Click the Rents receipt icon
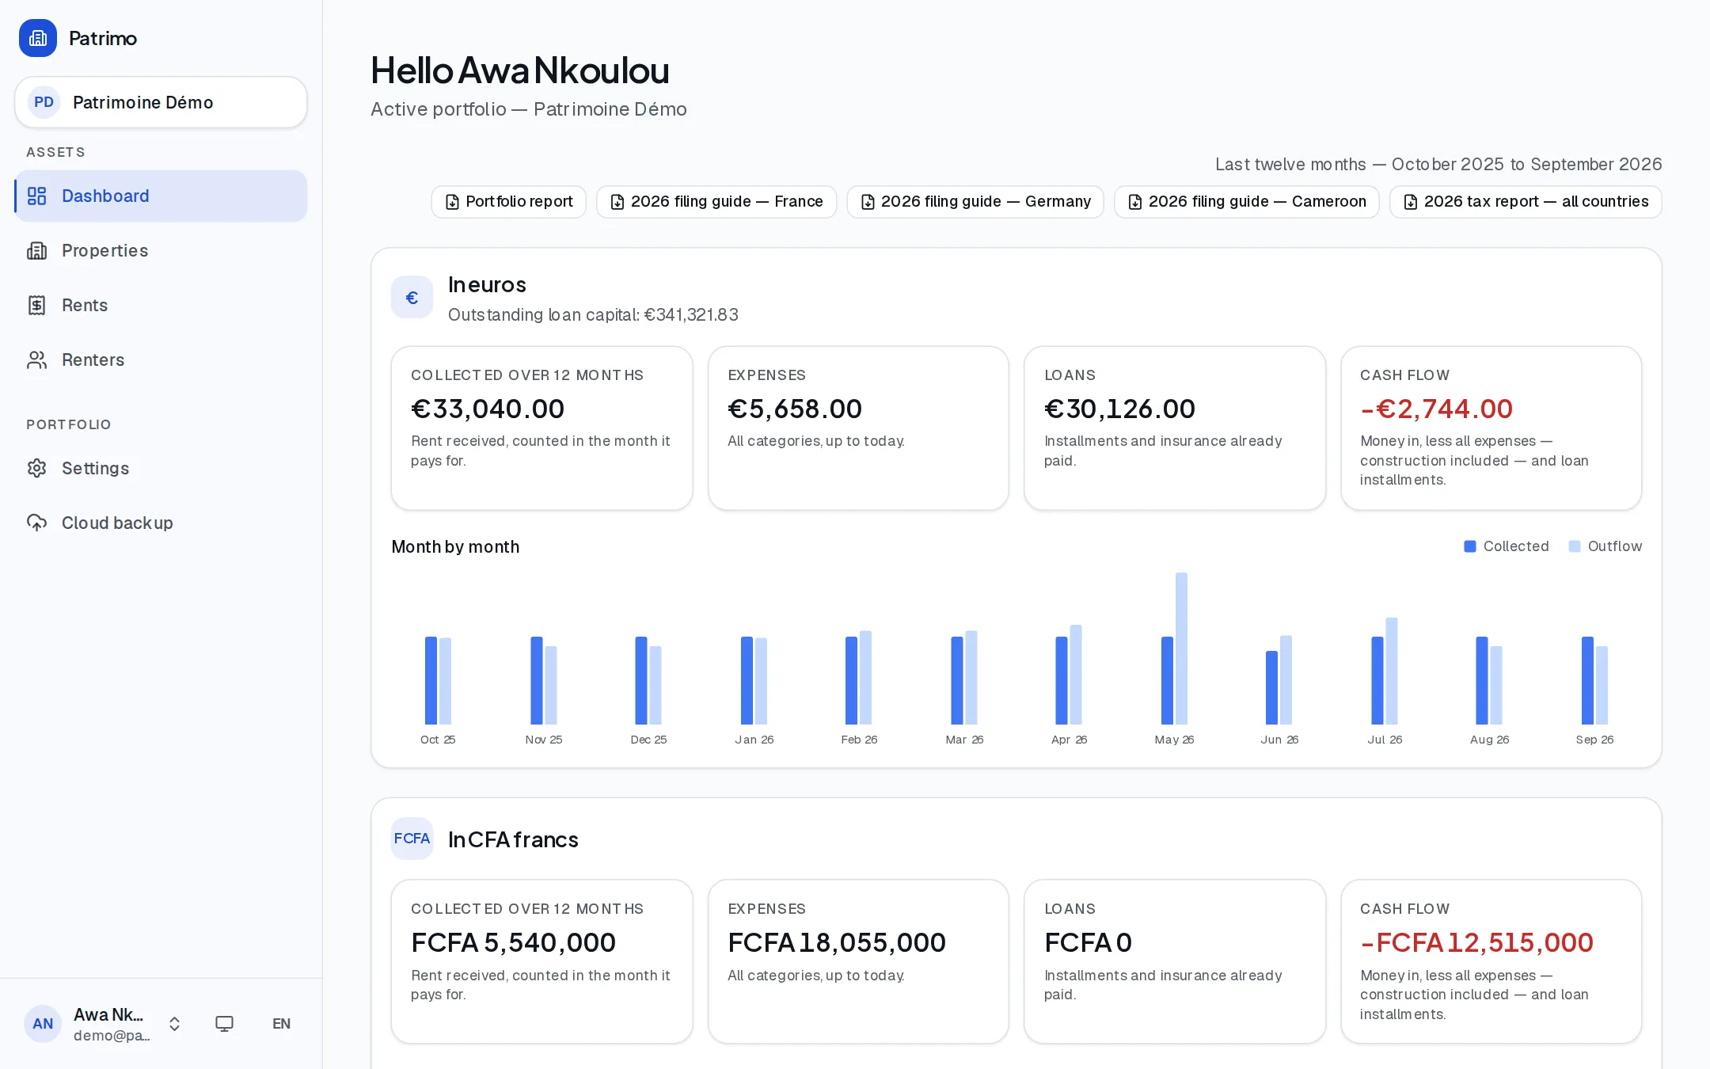Viewport: 1710px width, 1069px height. (x=36, y=305)
